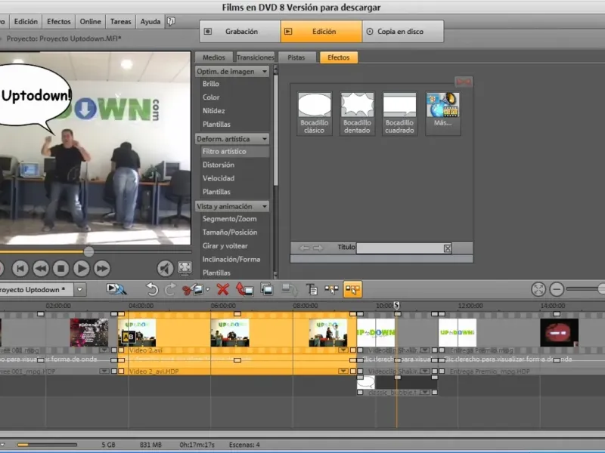The image size is (605, 453).
Task: Mute audio with the speaker icon
Action: click(x=165, y=268)
